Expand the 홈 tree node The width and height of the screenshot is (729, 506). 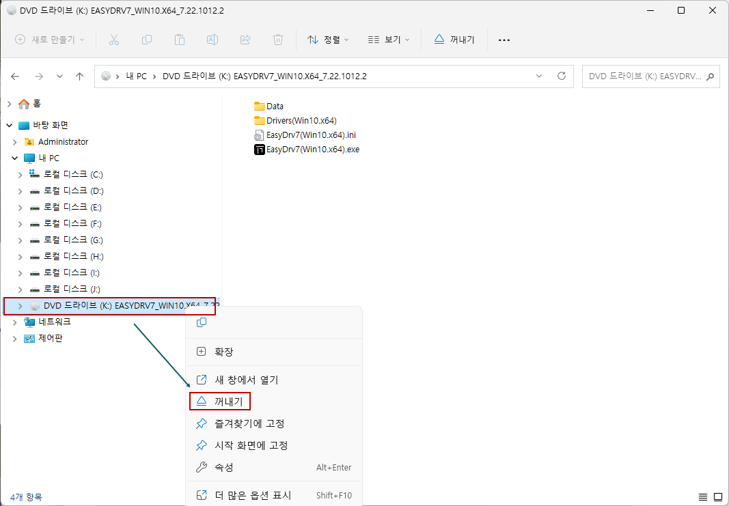click(x=10, y=104)
